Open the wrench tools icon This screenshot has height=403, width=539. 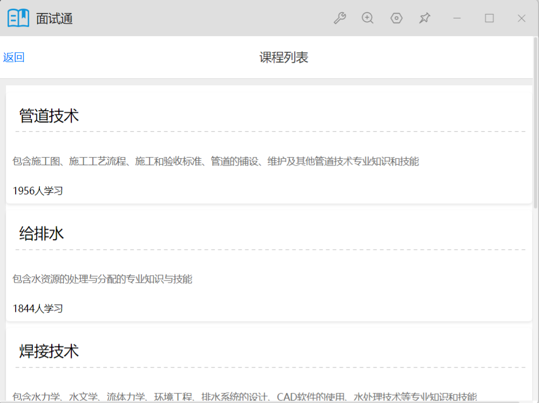coord(339,18)
